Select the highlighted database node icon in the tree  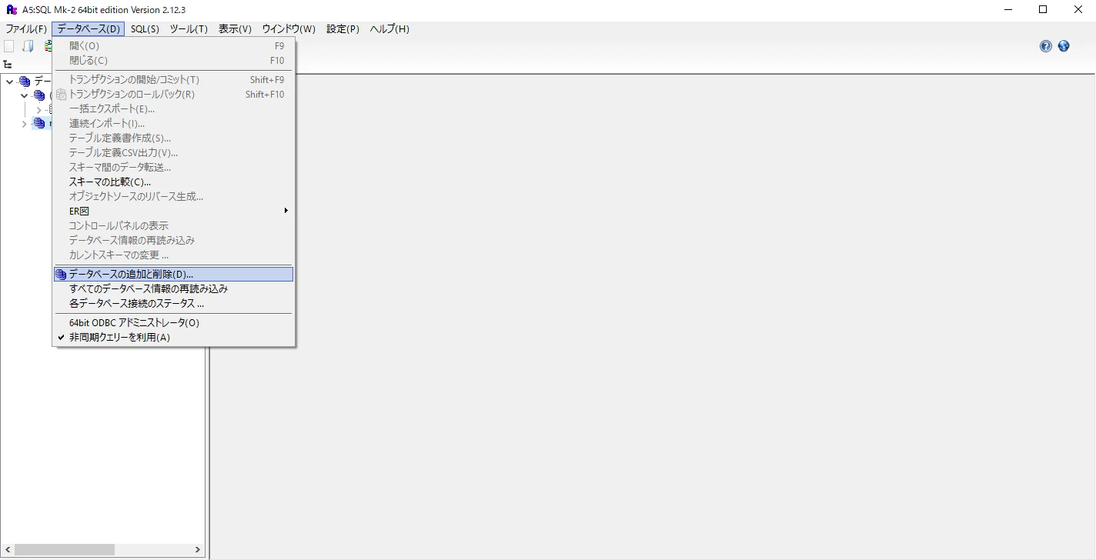click(x=39, y=123)
